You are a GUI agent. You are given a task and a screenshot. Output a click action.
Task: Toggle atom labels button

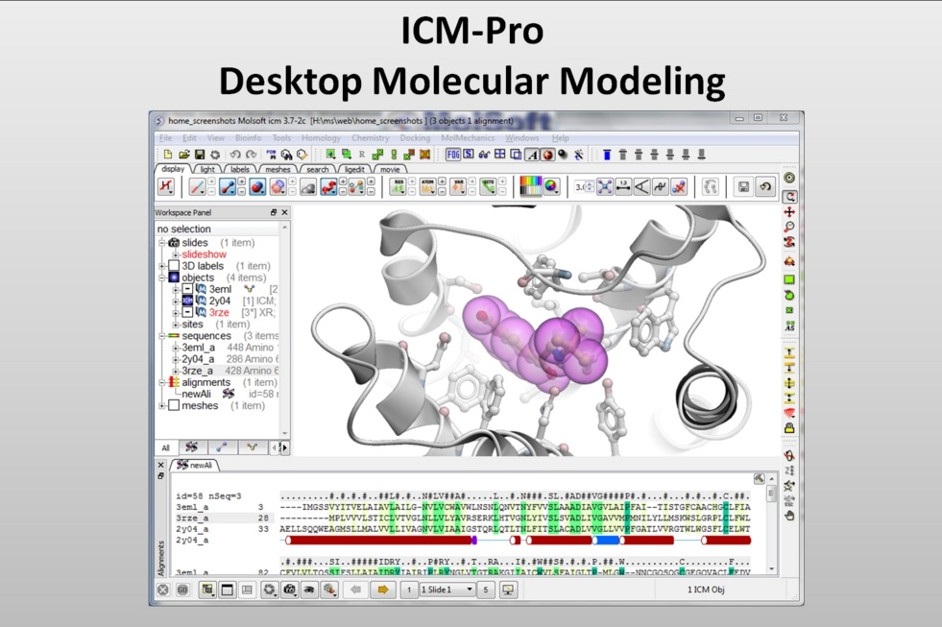[x=427, y=187]
